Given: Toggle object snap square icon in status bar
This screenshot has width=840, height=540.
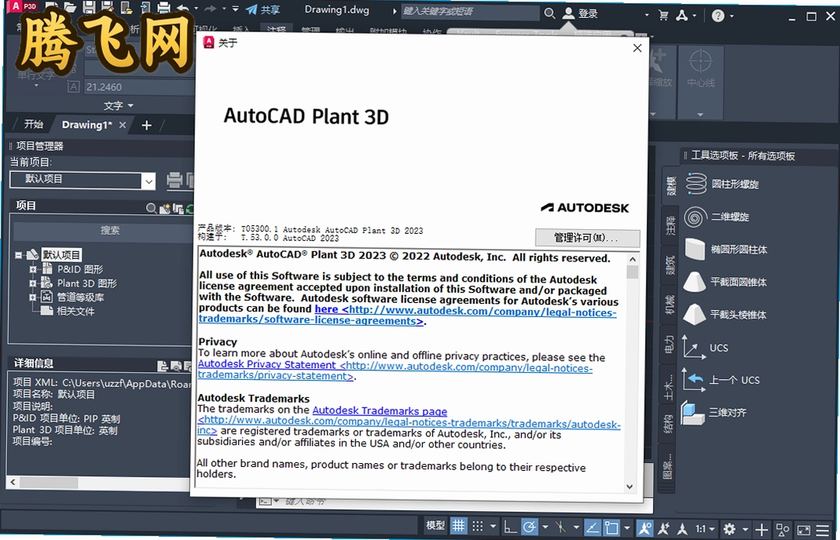Looking at the screenshot, I should point(611,529).
